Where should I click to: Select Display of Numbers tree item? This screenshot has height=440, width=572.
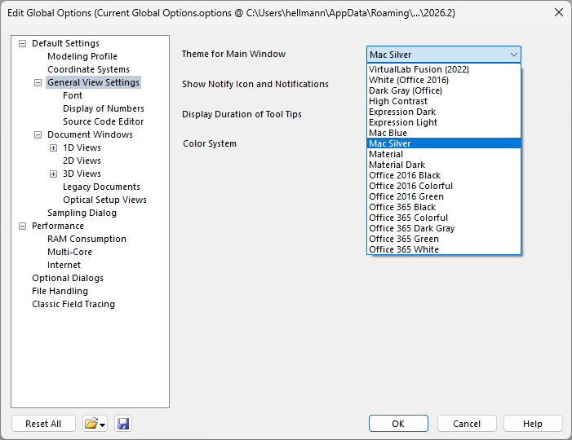click(x=104, y=108)
